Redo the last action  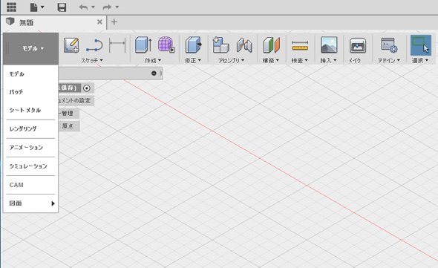(x=107, y=7)
